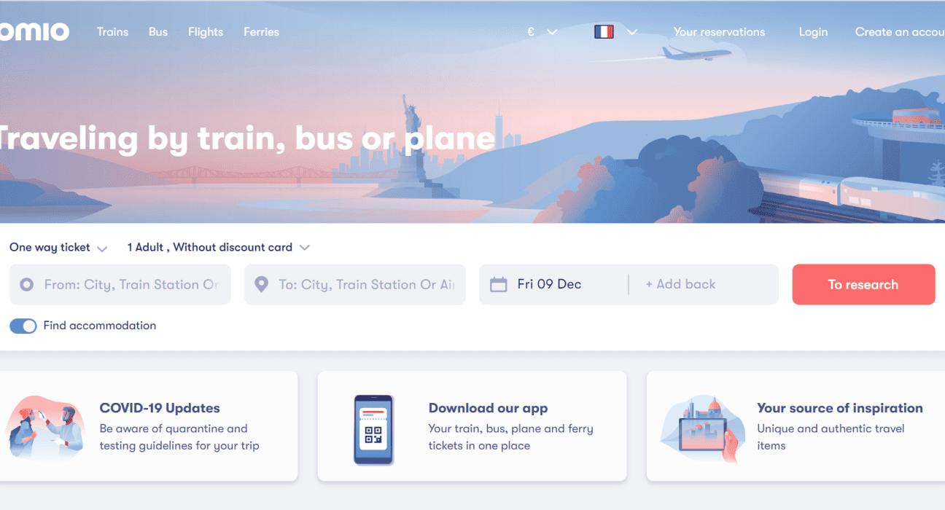Click the French flag icon

pos(604,32)
